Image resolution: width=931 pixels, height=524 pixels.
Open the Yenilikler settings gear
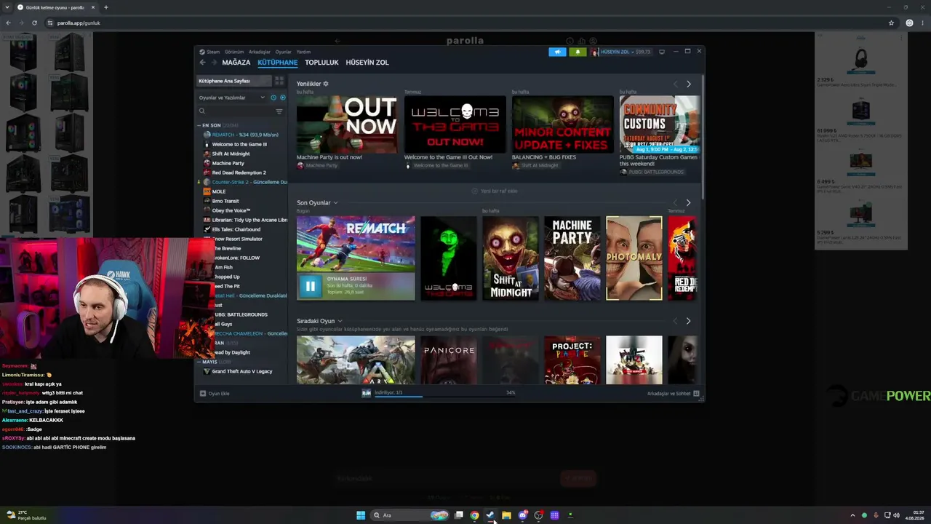[326, 84]
